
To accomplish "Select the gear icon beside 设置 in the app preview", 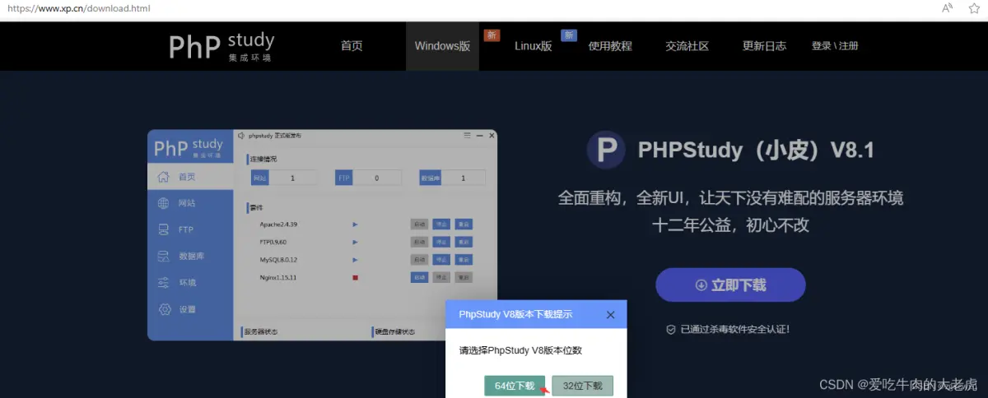I will 163,310.
